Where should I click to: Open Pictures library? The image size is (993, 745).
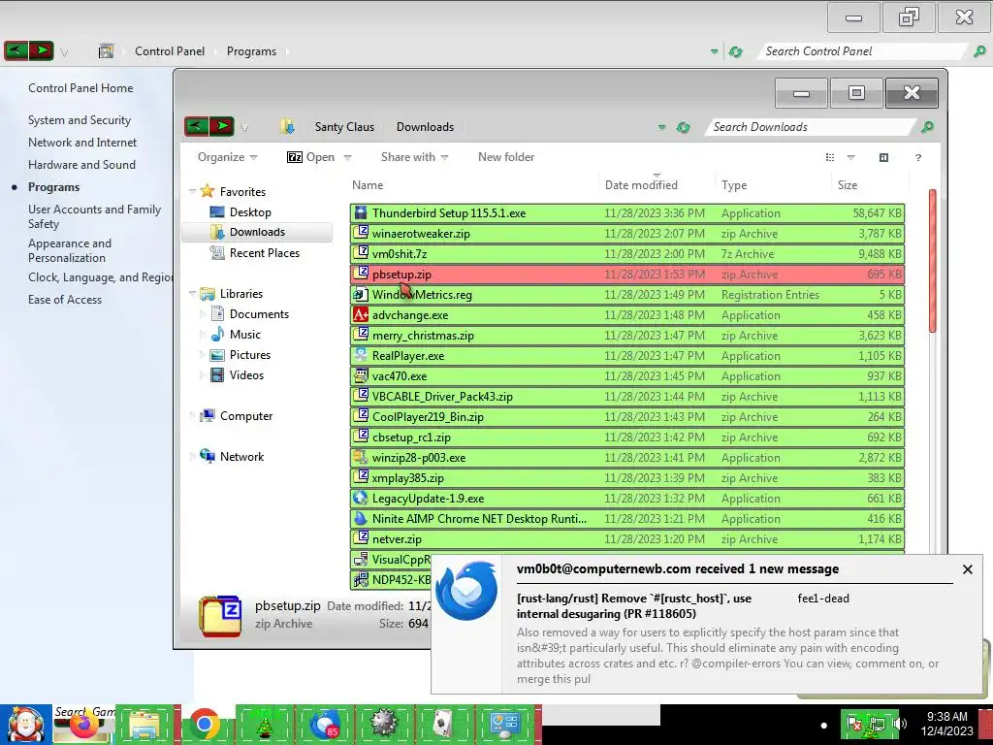click(x=249, y=355)
